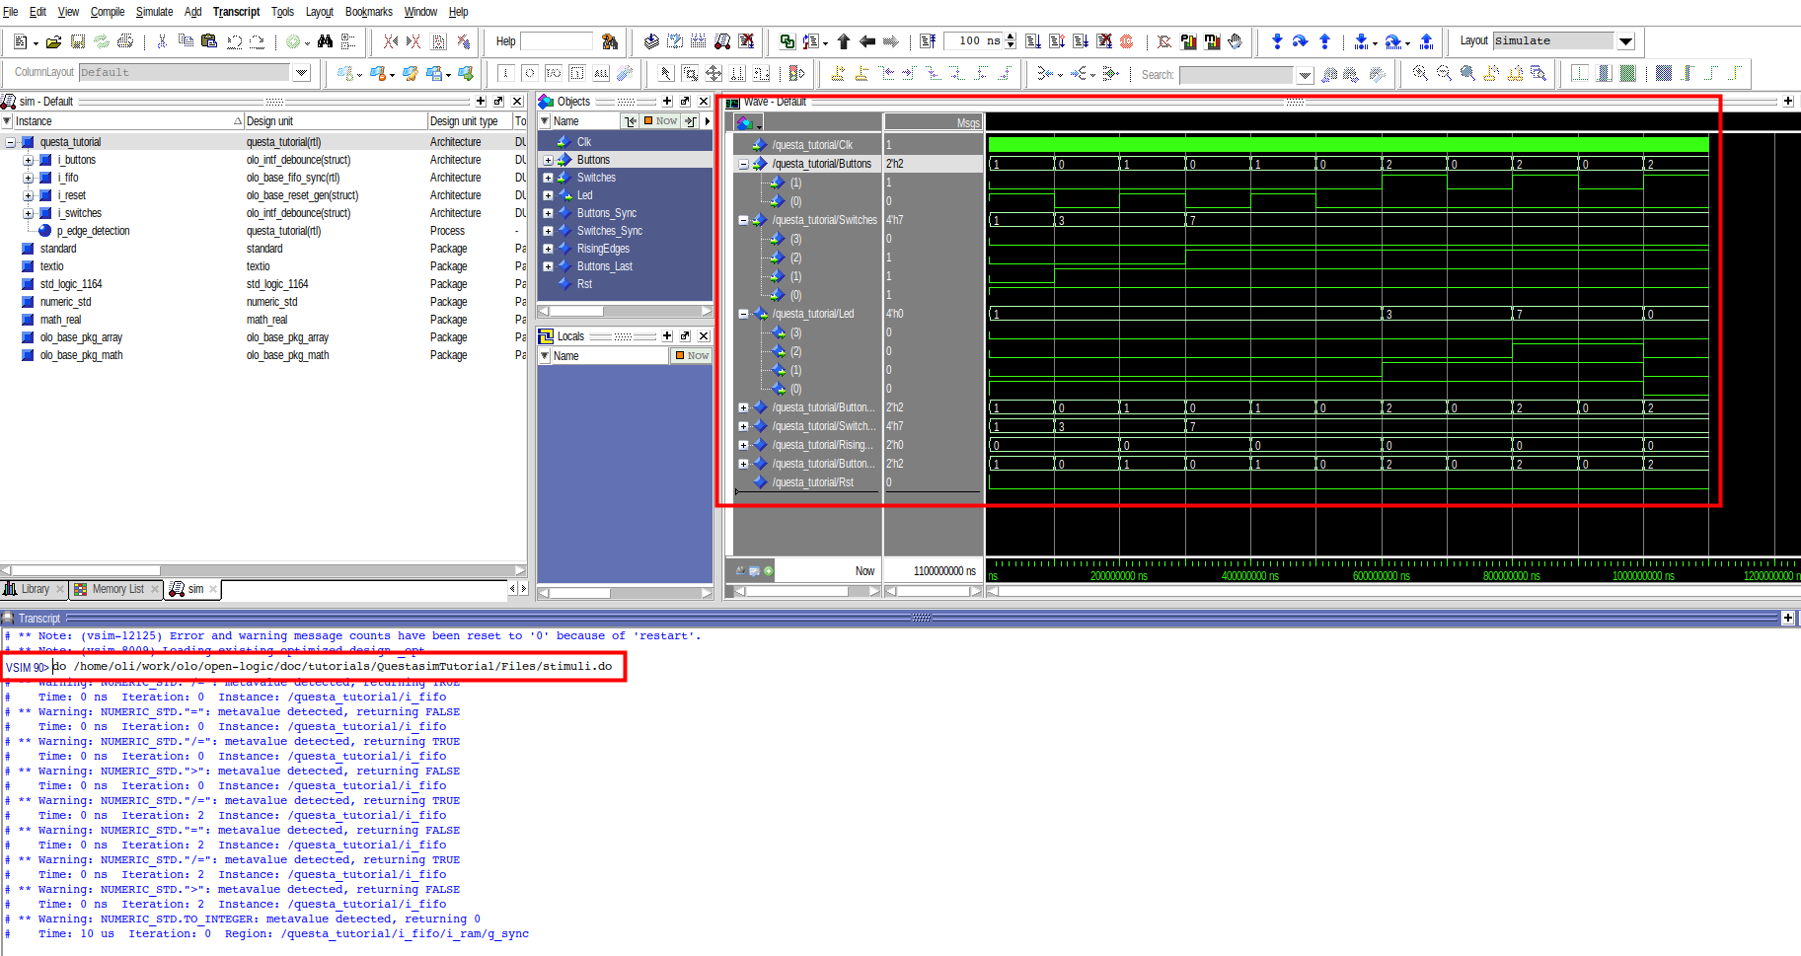Toggle the Select Mode cursor tool
The image size is (1801, 956).
666,73
